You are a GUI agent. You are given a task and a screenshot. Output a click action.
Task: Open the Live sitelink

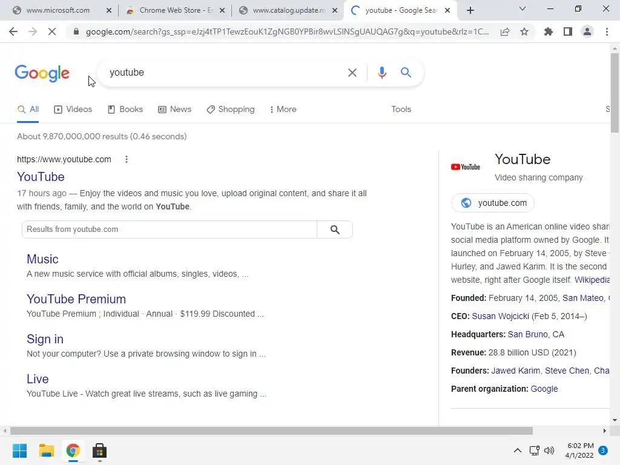[38, 379]
